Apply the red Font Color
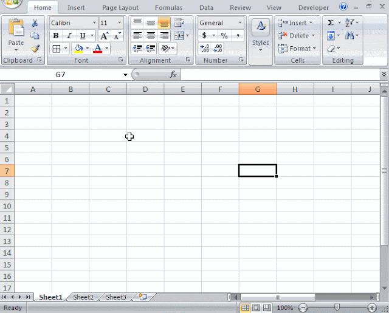Screen dimensions: 389x313 pos(97,49)
